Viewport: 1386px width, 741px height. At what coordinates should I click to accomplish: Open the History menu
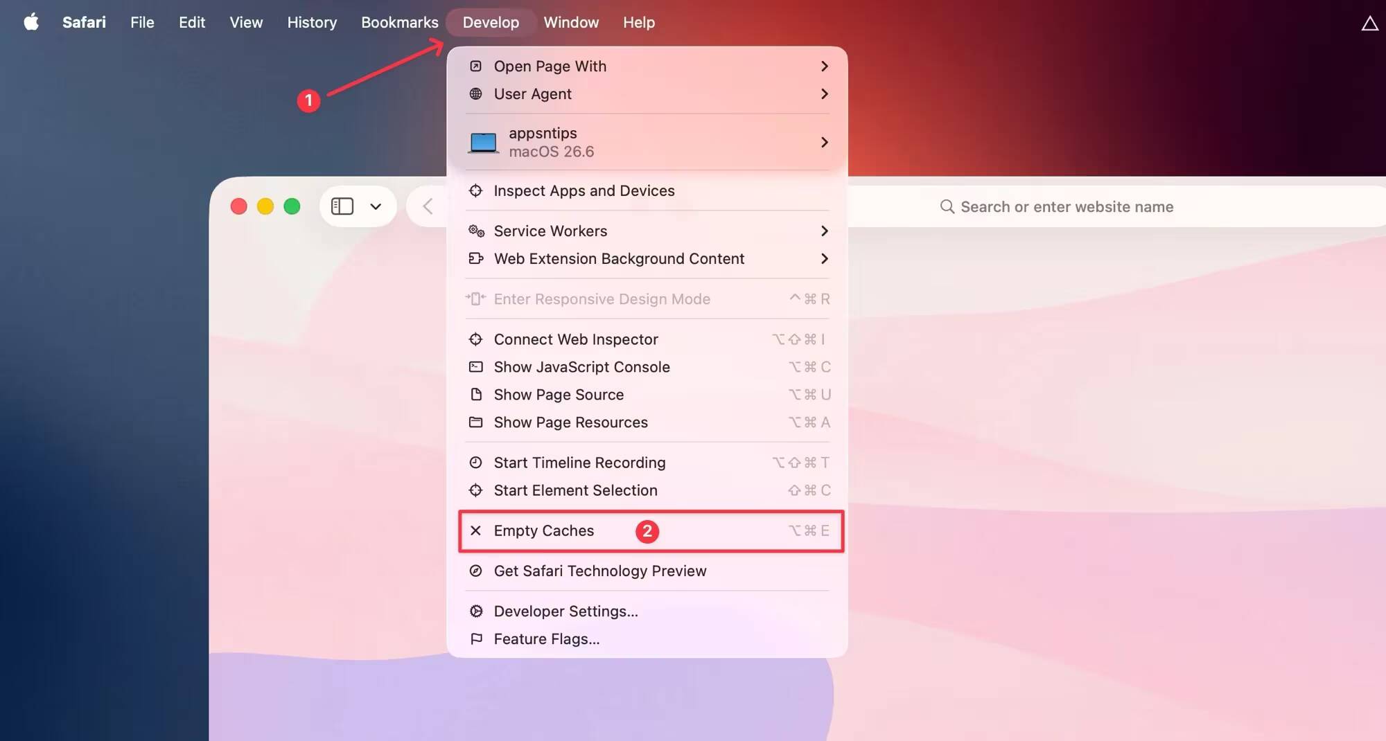tap(312, 22)
